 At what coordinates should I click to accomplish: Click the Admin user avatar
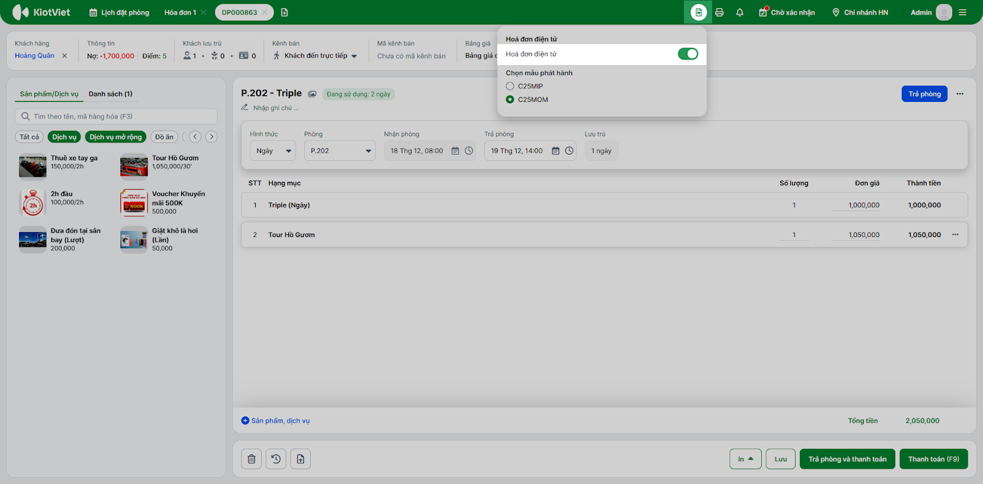click(944, 12)
